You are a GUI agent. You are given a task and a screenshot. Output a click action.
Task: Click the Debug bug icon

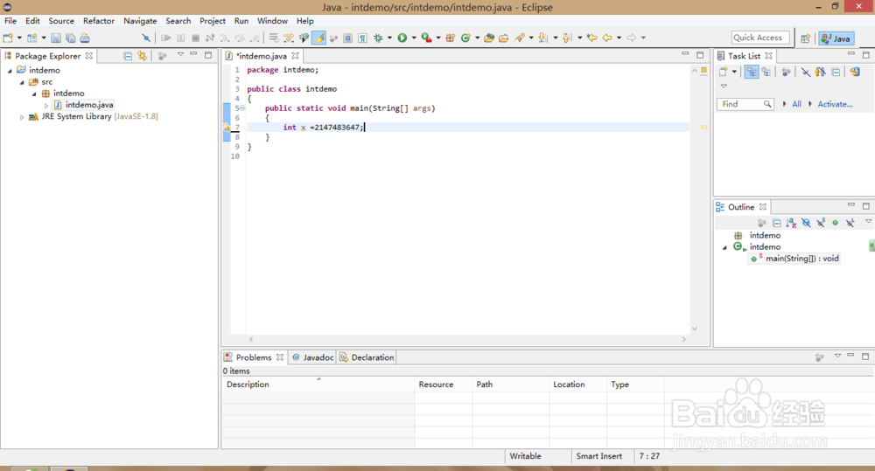click(x=378, y=38)
